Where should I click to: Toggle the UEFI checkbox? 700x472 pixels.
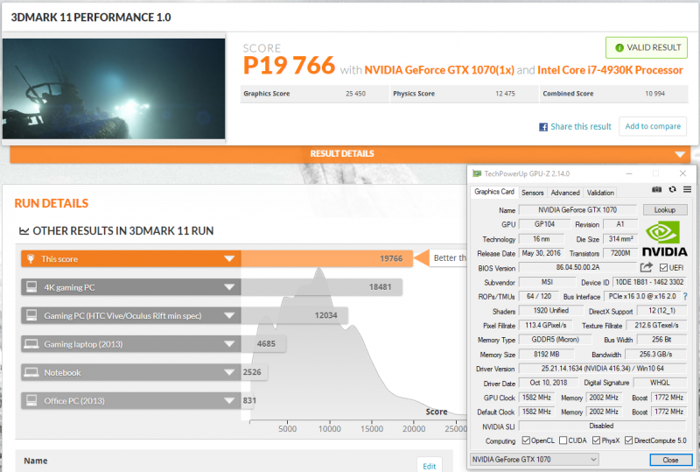coord(664,267)
